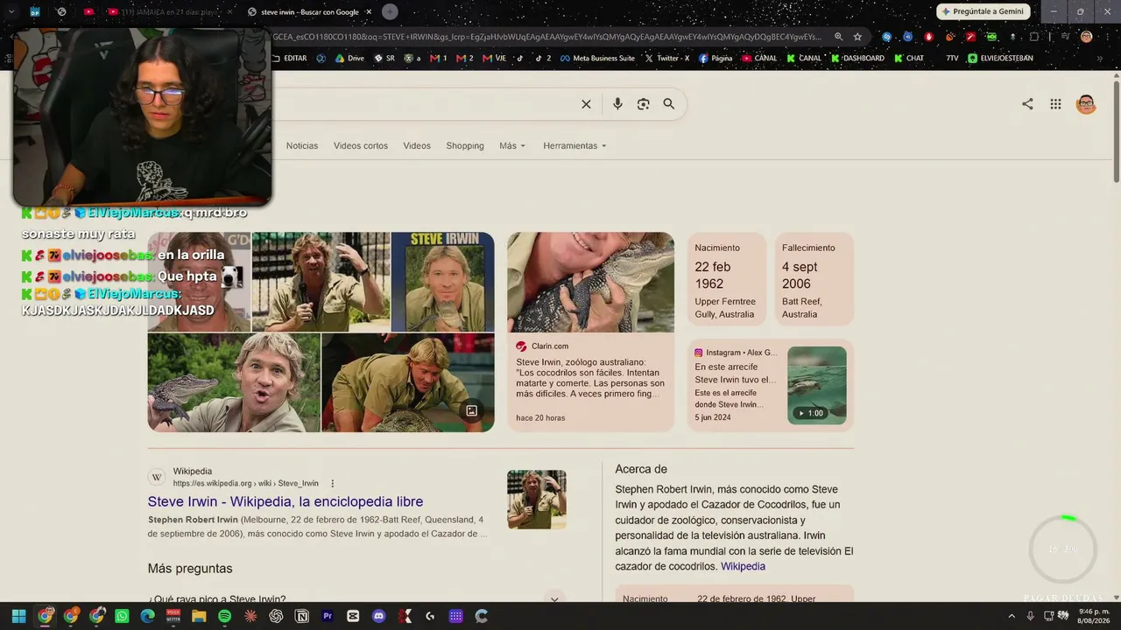This screenshot has height=630, width=1121.
Task: Open the DASHBOARD bookmark
Action: (857, 59)
